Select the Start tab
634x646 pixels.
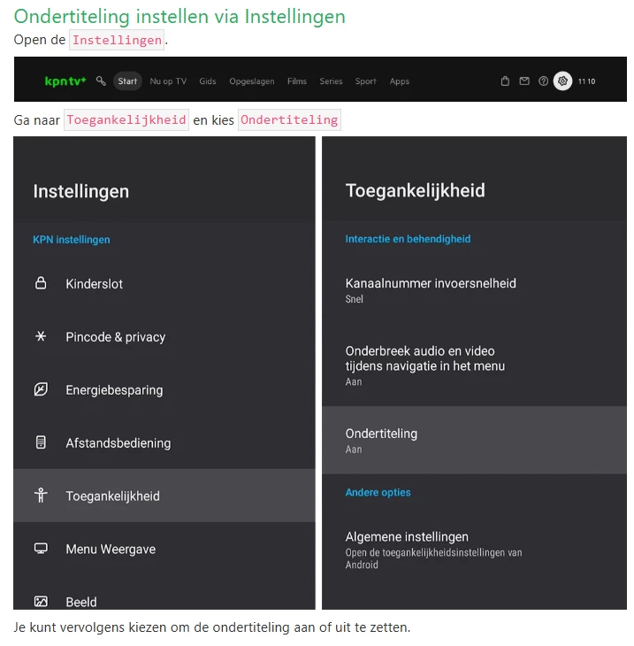click(x=128, y=81)
